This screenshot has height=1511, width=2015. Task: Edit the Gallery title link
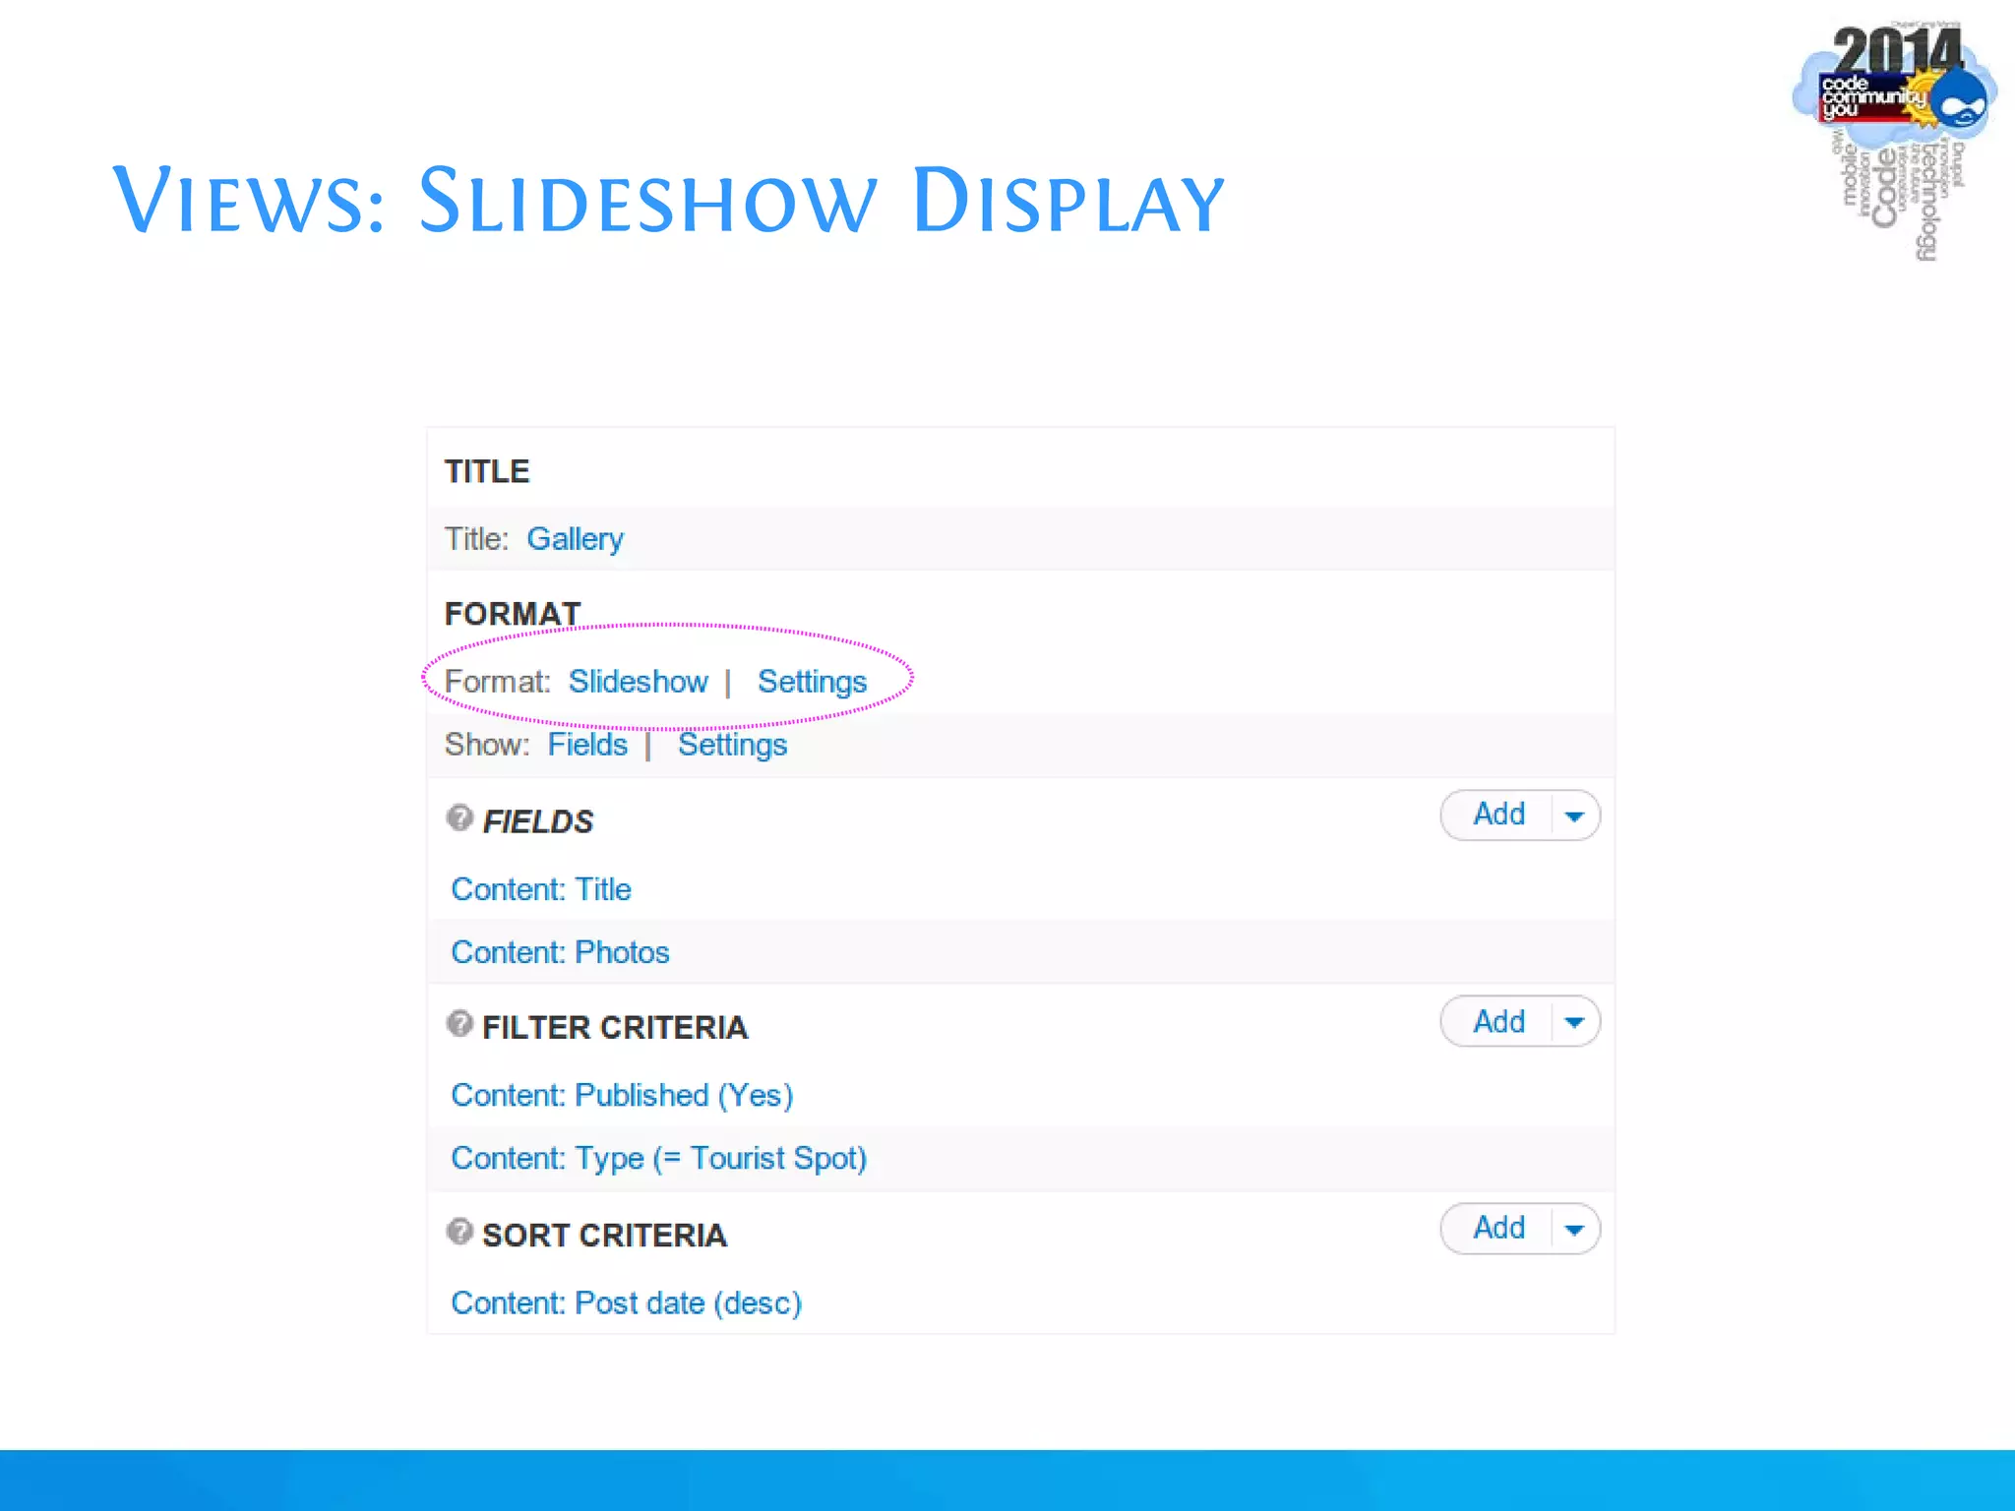pos(575,539)
